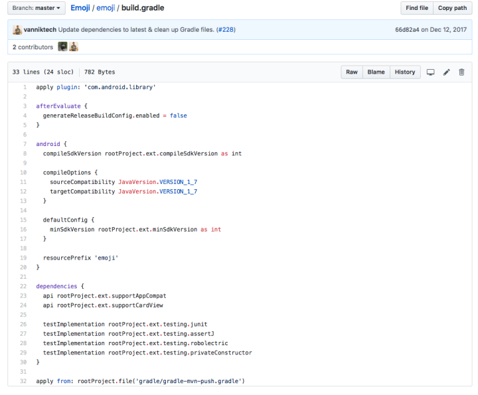Click the trash icon to delete this file
Image resolution: width=478 pixels, height=395 pixels.
click(x=461, y=72)
